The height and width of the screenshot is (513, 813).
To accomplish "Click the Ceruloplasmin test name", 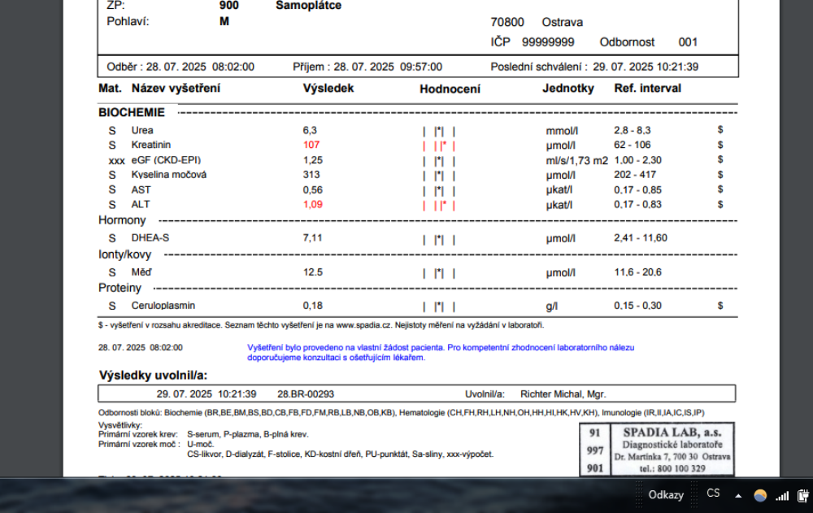I will pyautogui.click(x=163, y=306).
